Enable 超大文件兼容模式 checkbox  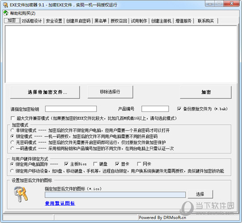[x=13, y=118]
